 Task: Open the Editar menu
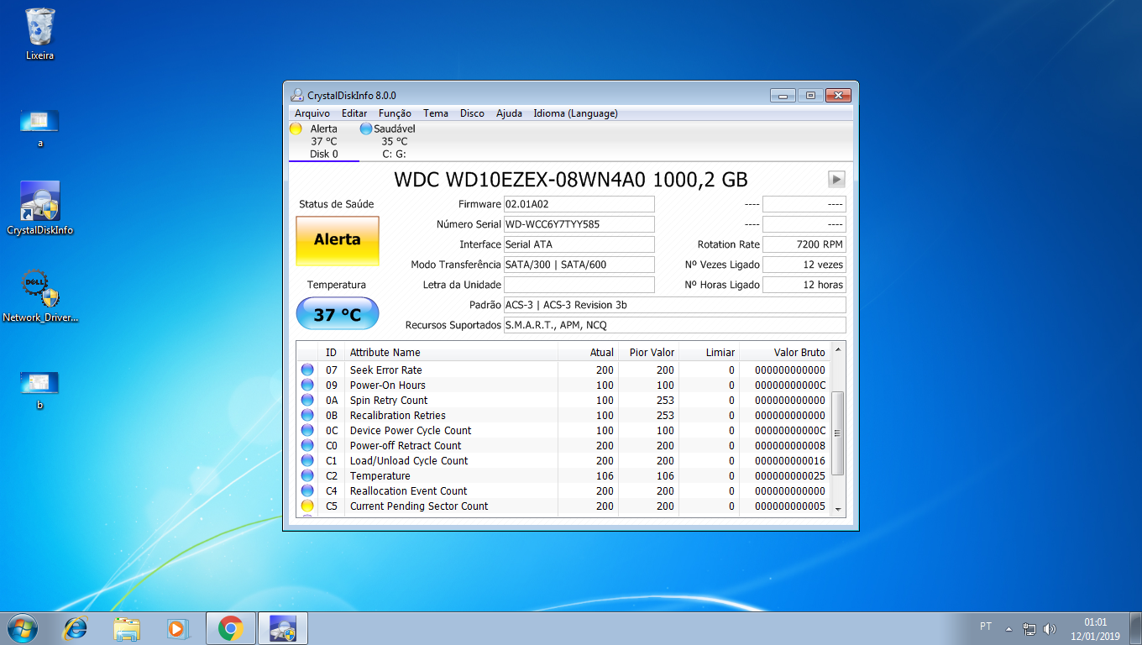354,113
